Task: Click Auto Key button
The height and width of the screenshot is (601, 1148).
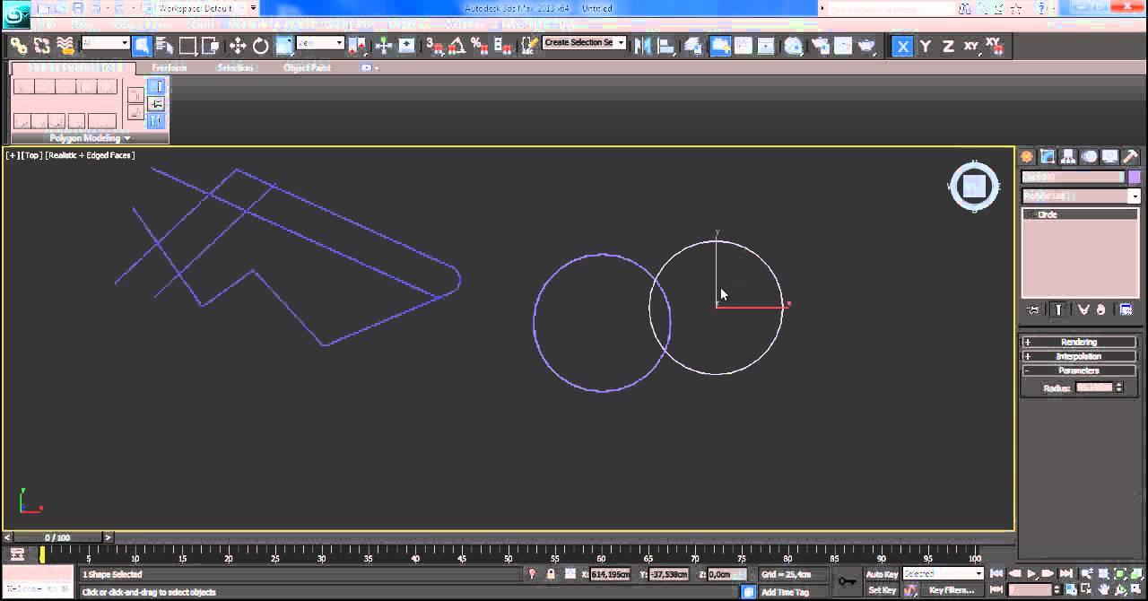Action: pos(882,574)
